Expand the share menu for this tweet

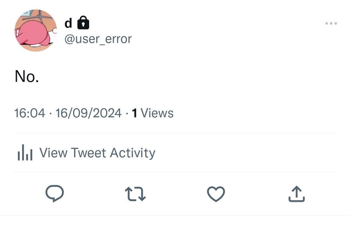(x=297, y=193)
